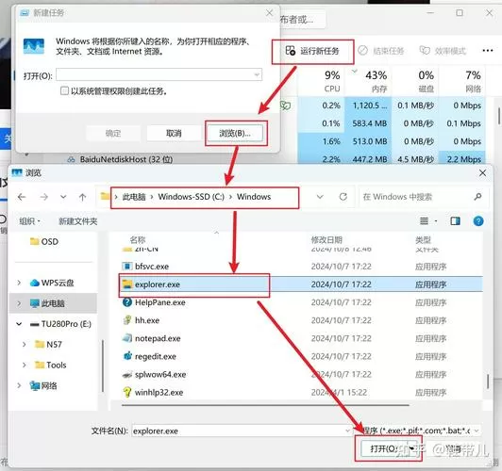Viewport: 502px width, 471px height.
Task: Click the Open (打开(O)) button in the browse dialog
Action: (383, 448)
